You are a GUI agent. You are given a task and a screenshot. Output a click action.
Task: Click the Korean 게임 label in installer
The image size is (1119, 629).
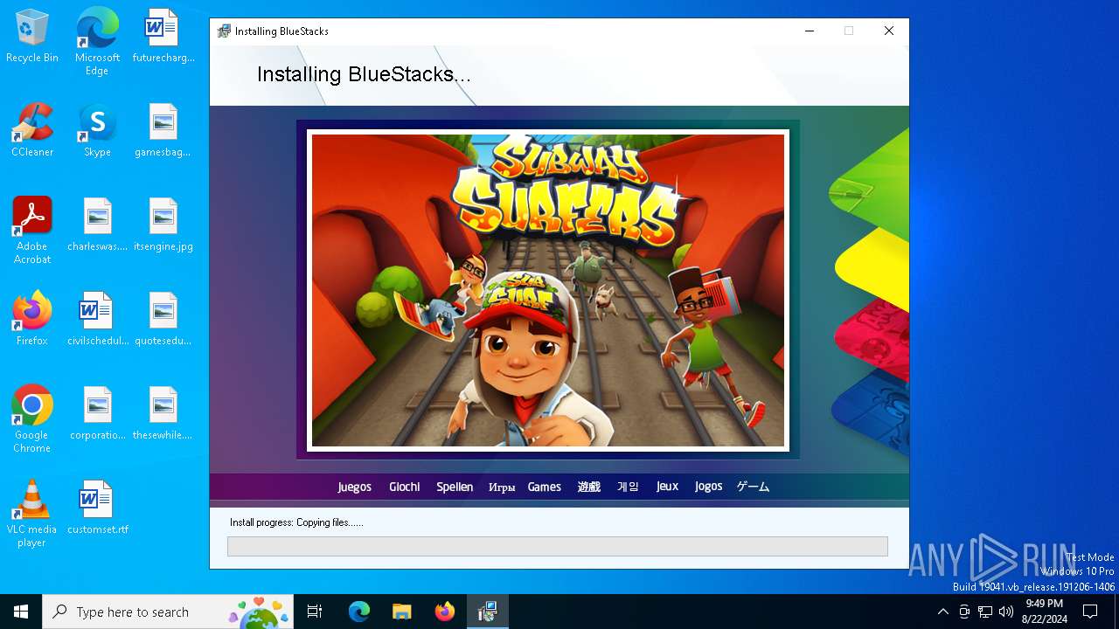click(x=629, y=487)
